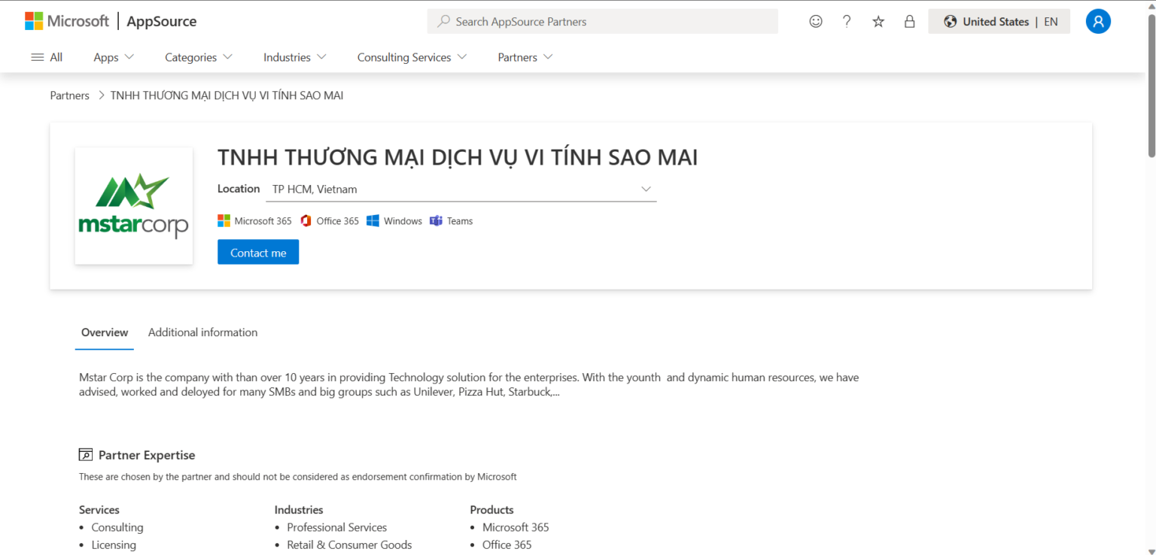1156x555 pixels.
Task: Go back via the Partners breadcrumb link
Action: (x=69, y=95)
